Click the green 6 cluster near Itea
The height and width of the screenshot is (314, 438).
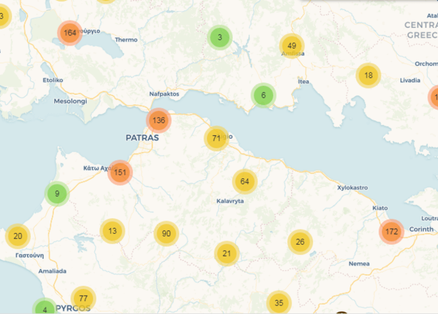pyautogui.click(x=263, y=95)
